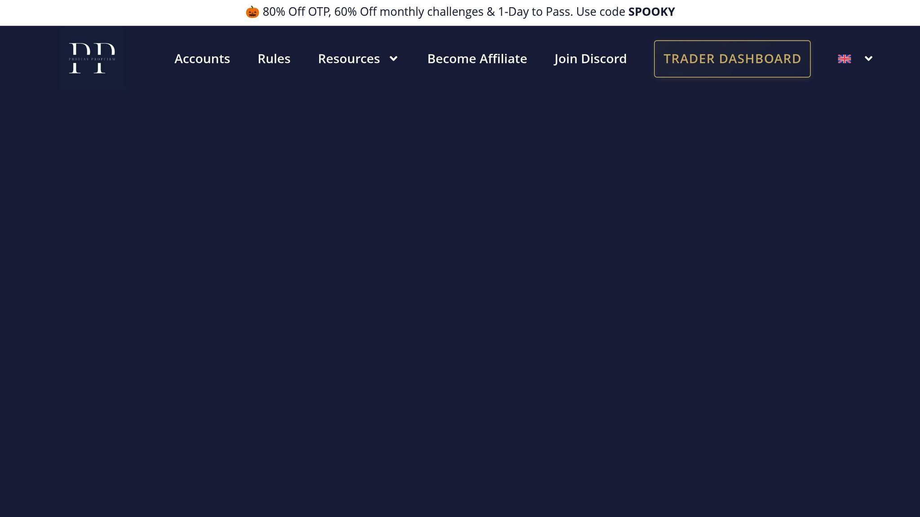Click 'Use code' text in top banner
Screen dimensions: 920x517
[600, 12]
